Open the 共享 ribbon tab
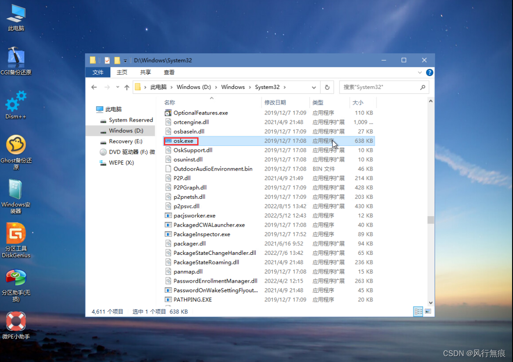 point(146,72)
